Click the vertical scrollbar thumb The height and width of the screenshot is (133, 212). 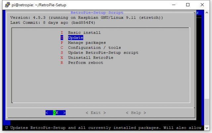coord(207,112)
